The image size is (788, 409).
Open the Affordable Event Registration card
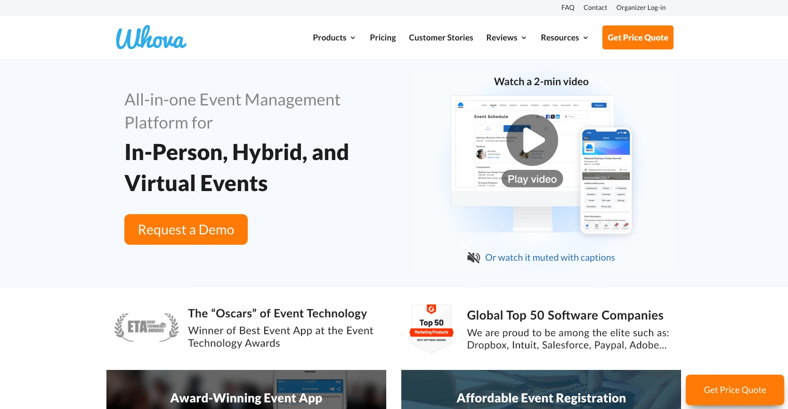coord(541,389)
